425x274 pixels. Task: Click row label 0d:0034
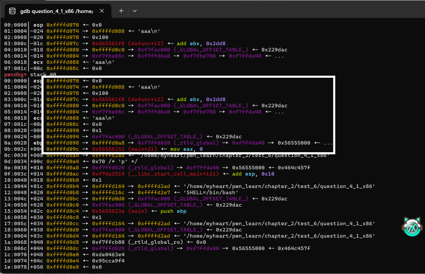[15, 161]
